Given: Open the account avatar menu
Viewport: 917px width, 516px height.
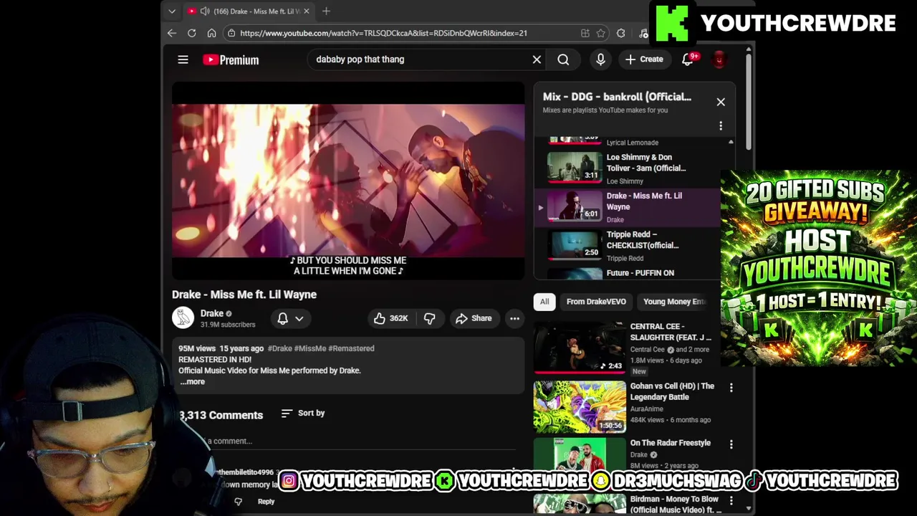Looking at the screenshot, I should (719, 59).
